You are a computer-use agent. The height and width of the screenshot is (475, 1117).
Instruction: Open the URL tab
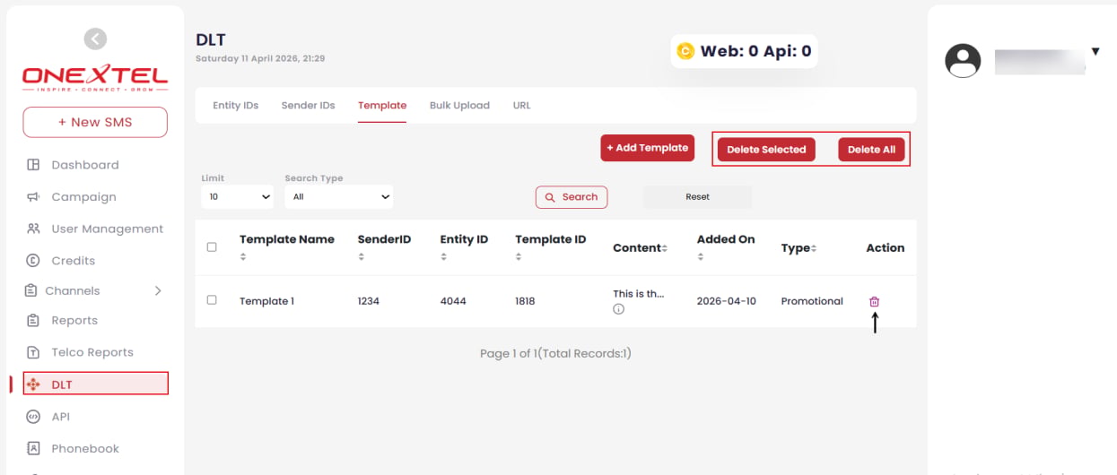[521, 105]
